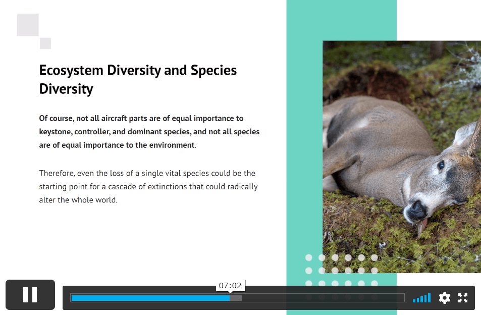Open the player settings gear
This screenshot has width=481, height=315.
pyautogui.click(x=444, y=298)
